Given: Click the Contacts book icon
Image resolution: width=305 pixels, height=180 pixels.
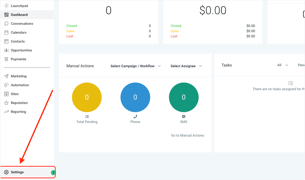Looking at the screenshot, I should [x=6, y=41].
